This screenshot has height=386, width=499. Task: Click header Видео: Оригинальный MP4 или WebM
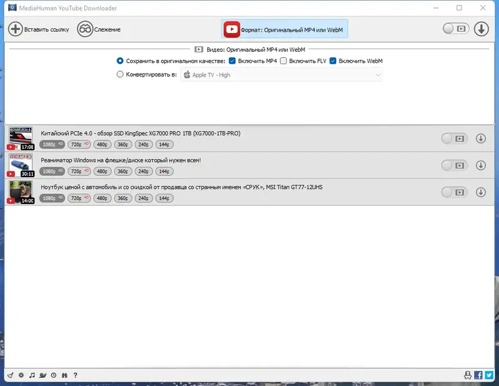[x=256, y=49]
